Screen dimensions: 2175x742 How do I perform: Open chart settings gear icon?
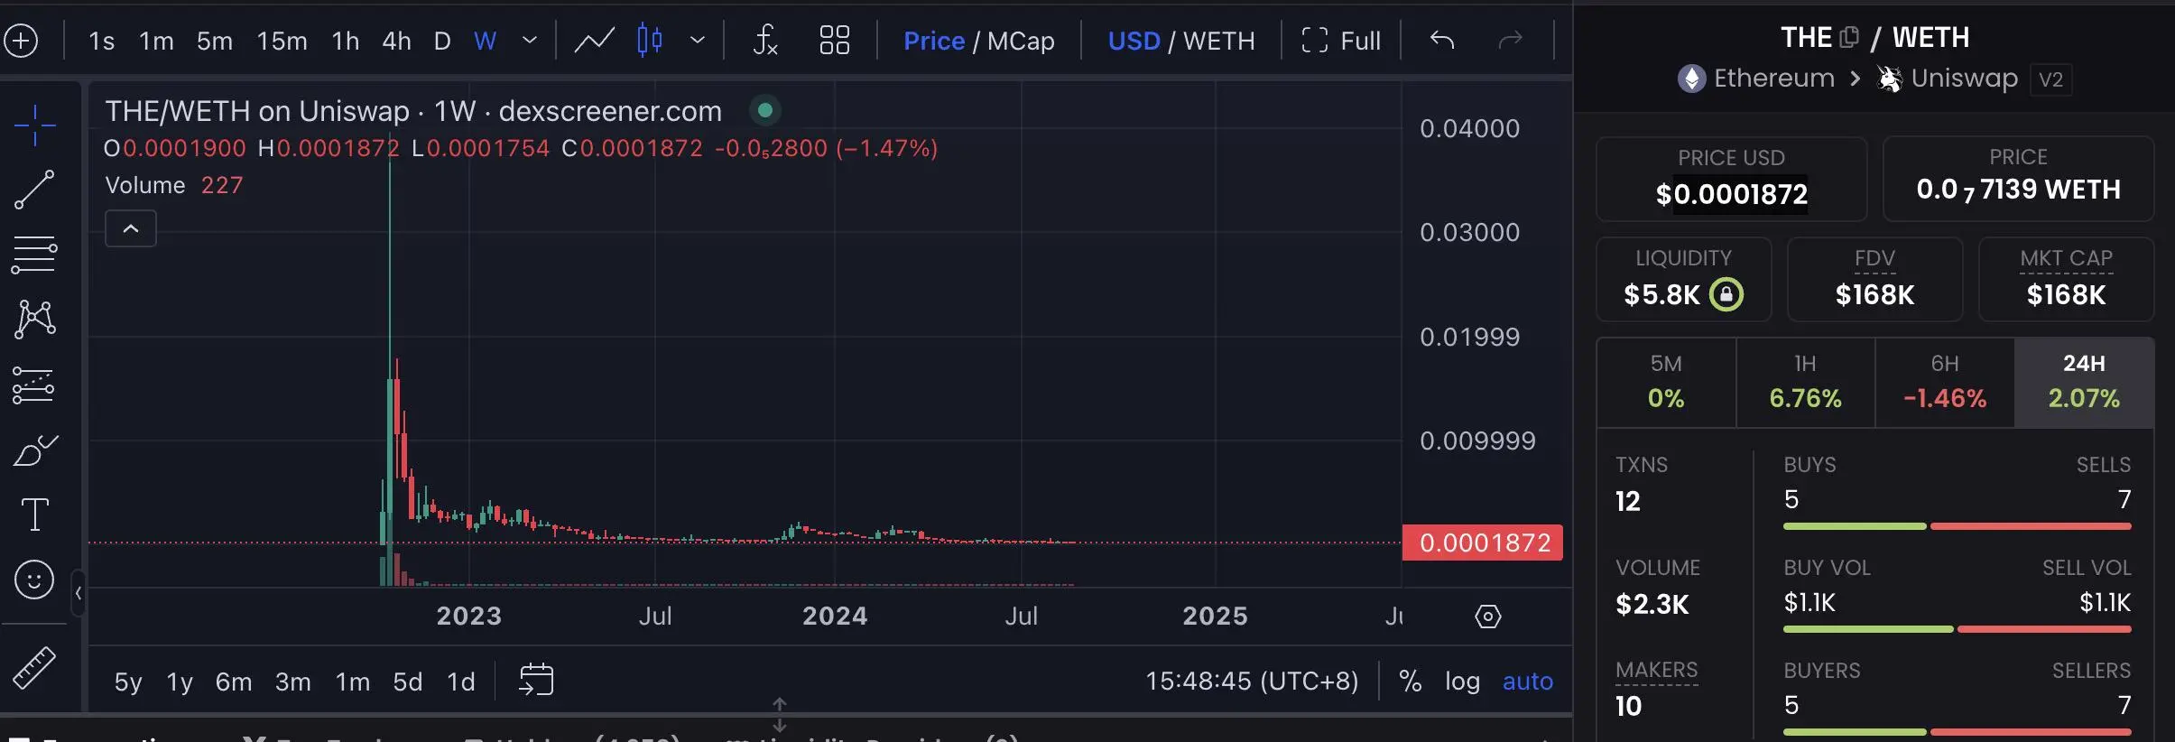click(1487, 617)
